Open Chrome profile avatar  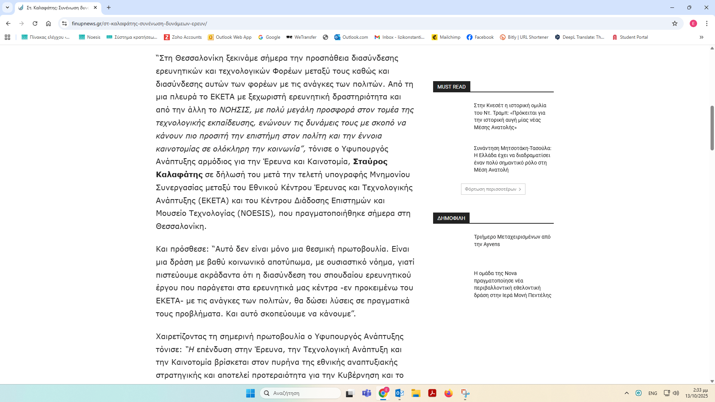point(693,23)
